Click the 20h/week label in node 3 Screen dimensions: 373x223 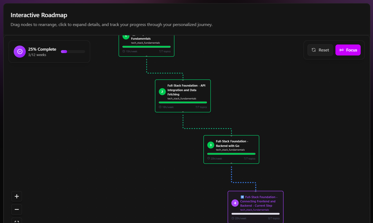click(x=215, y=159)
